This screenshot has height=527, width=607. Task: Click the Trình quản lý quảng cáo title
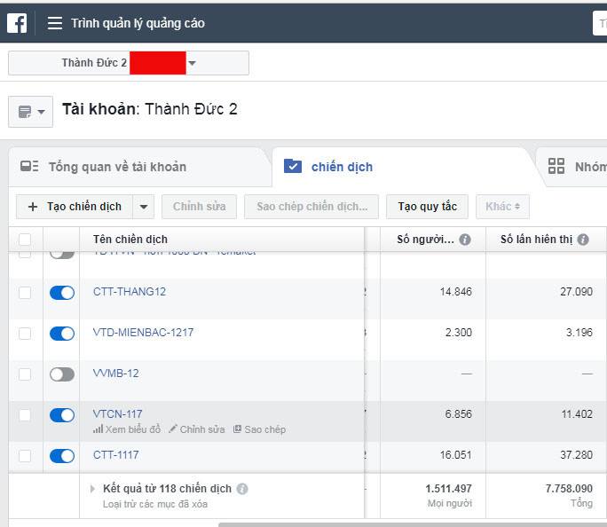click(x=138, y=23)
